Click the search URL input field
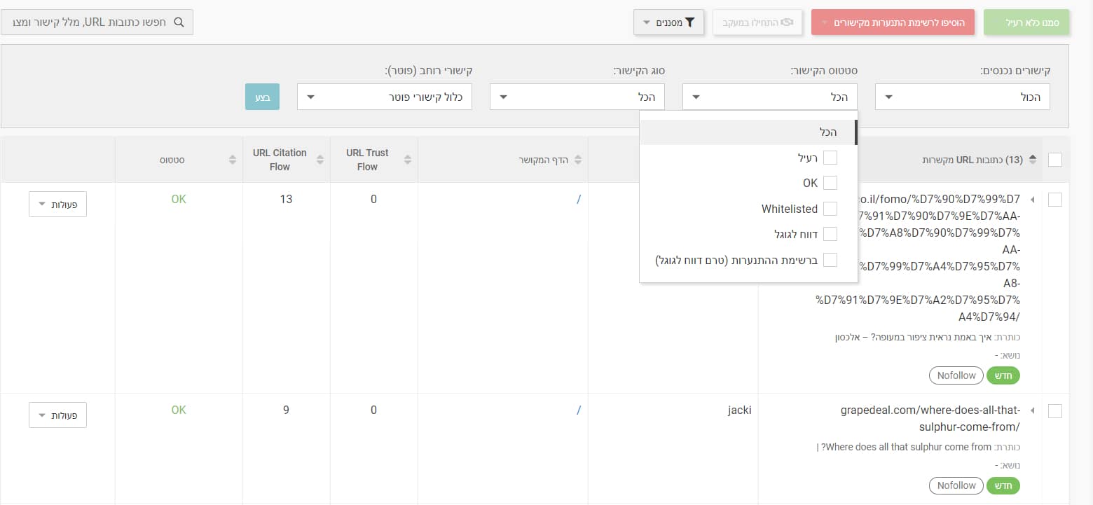1093x505 pixels. [x=97, y=22]
